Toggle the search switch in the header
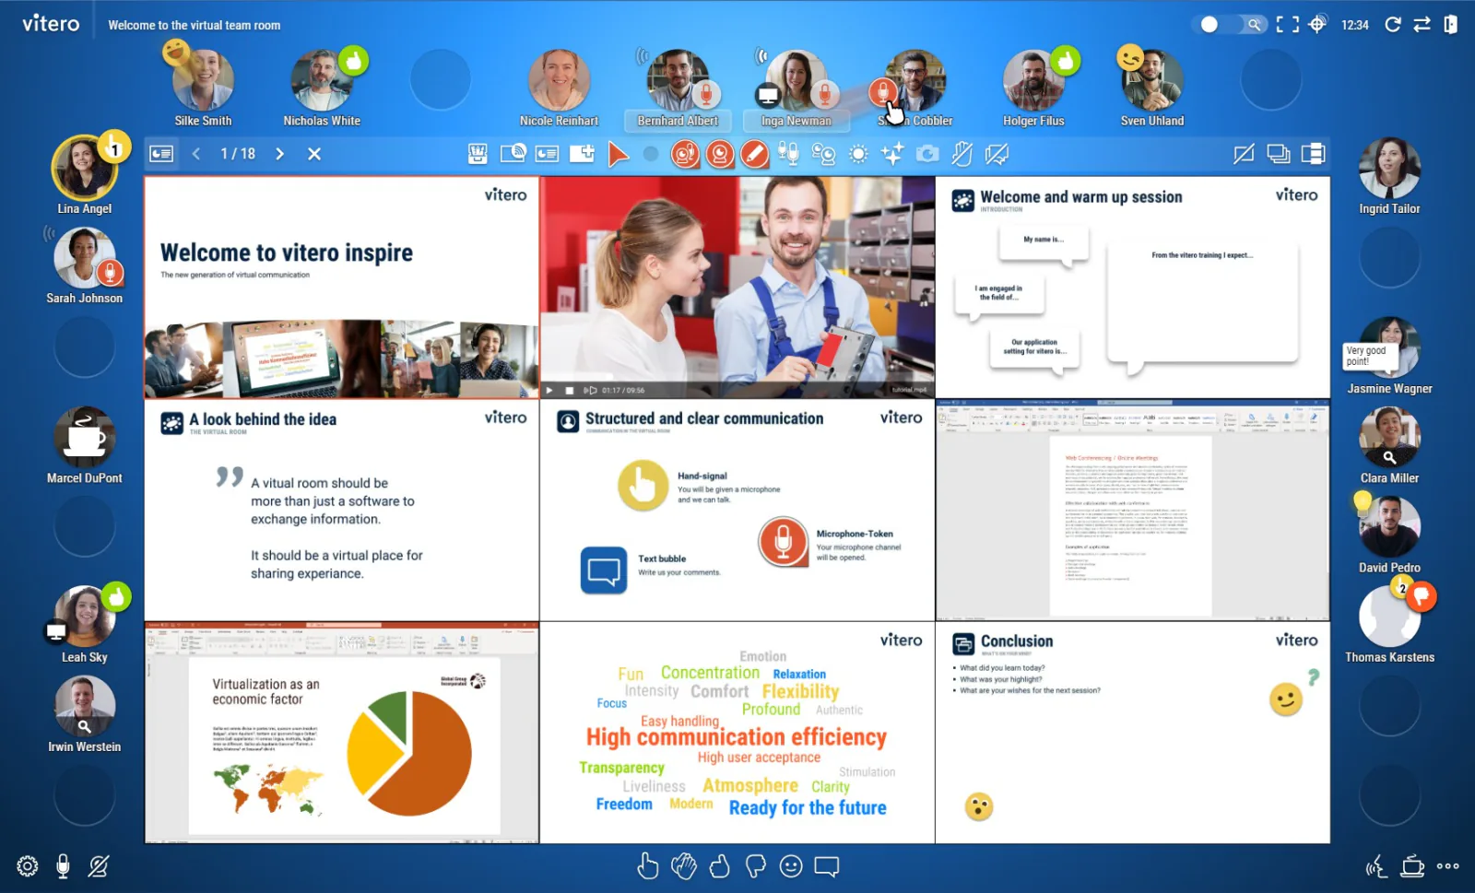Viewport: 1475px width, 893px height. 1231,25
